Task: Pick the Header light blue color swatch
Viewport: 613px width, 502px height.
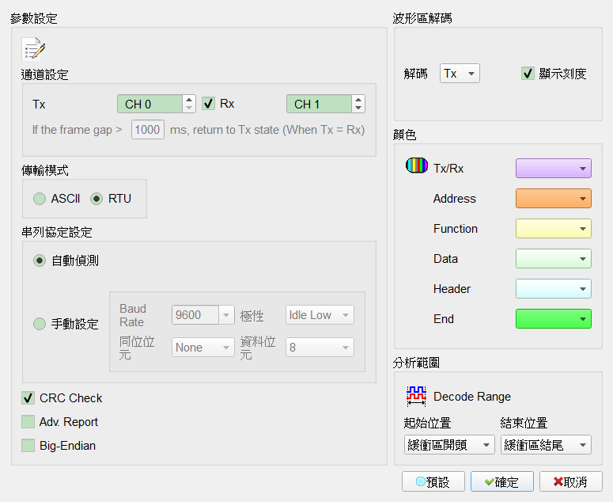Action: 554,289
